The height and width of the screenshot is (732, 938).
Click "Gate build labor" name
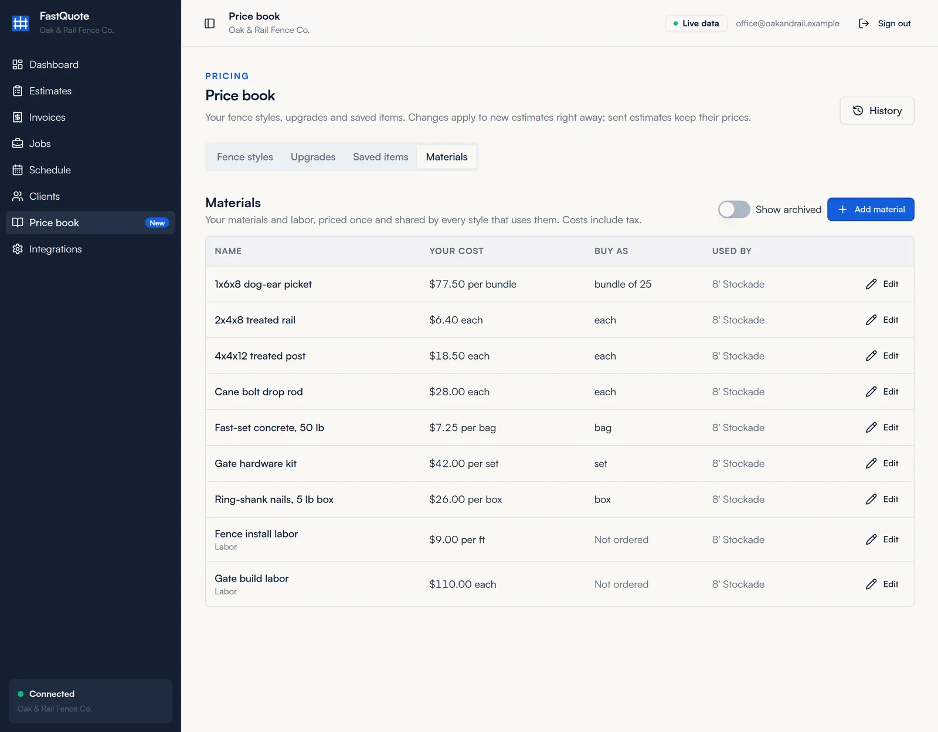click(x=252, y=579)
